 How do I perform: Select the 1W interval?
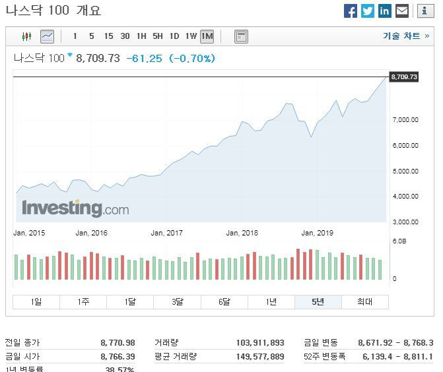pos(191,36)
